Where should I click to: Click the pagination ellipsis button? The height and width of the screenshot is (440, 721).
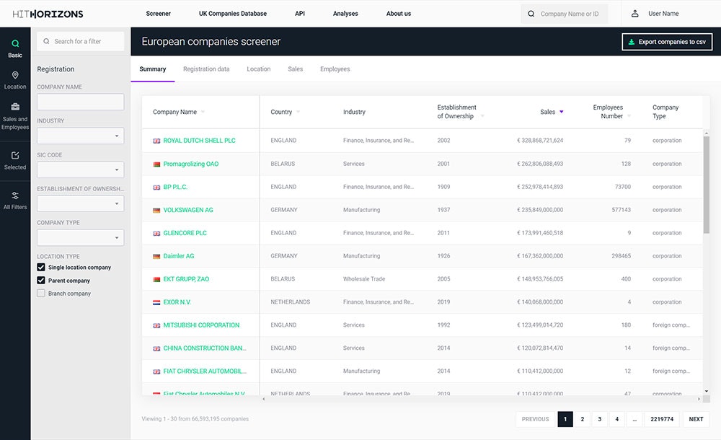[x=634, y=419]
